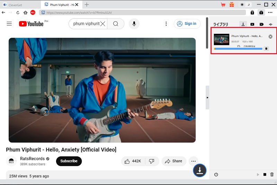Click on the Hello, Anxiety video player

click(x=102, y=90)
